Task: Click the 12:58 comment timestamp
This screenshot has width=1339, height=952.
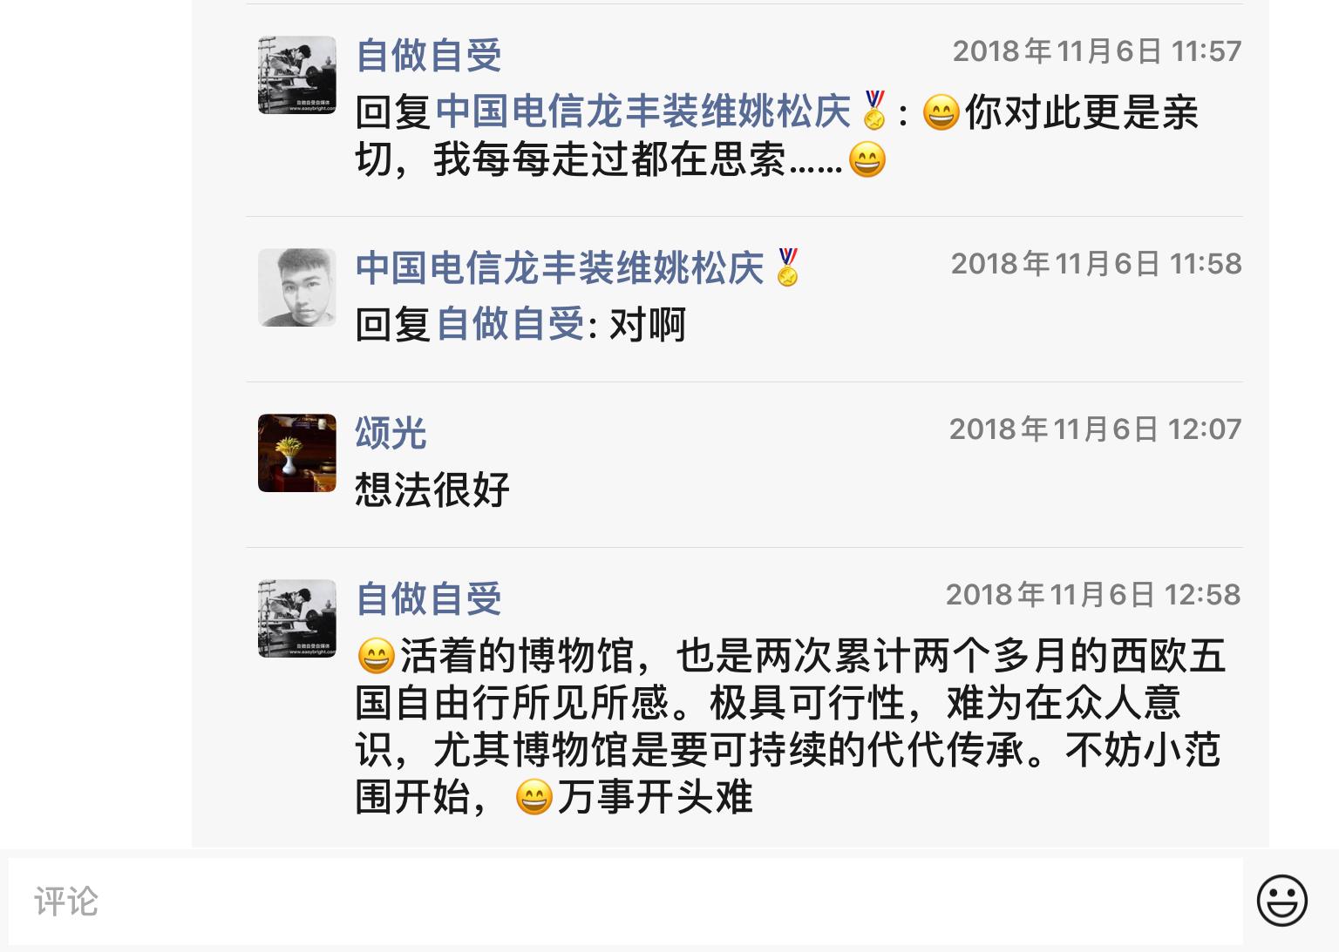Action: pyautogui.click(x=1093, y=594)
